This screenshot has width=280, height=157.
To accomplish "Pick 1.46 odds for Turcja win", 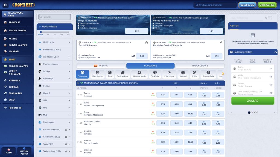I will (x=162, y=95).
